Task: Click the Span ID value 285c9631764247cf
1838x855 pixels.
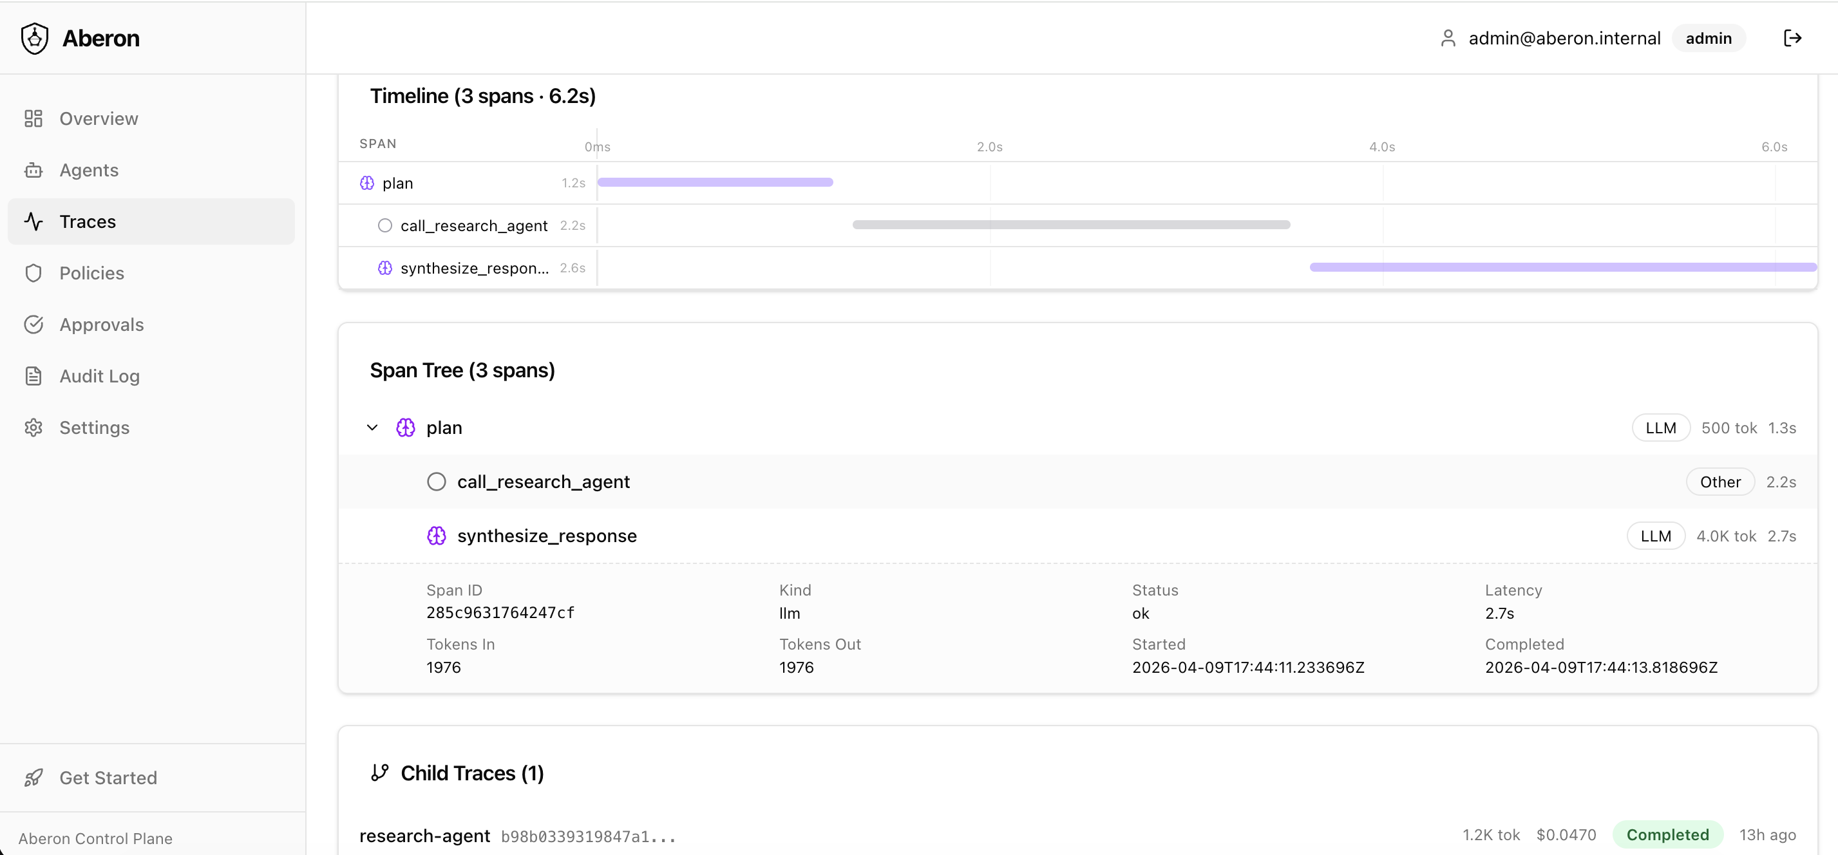Action: click(x=500, y=612)
